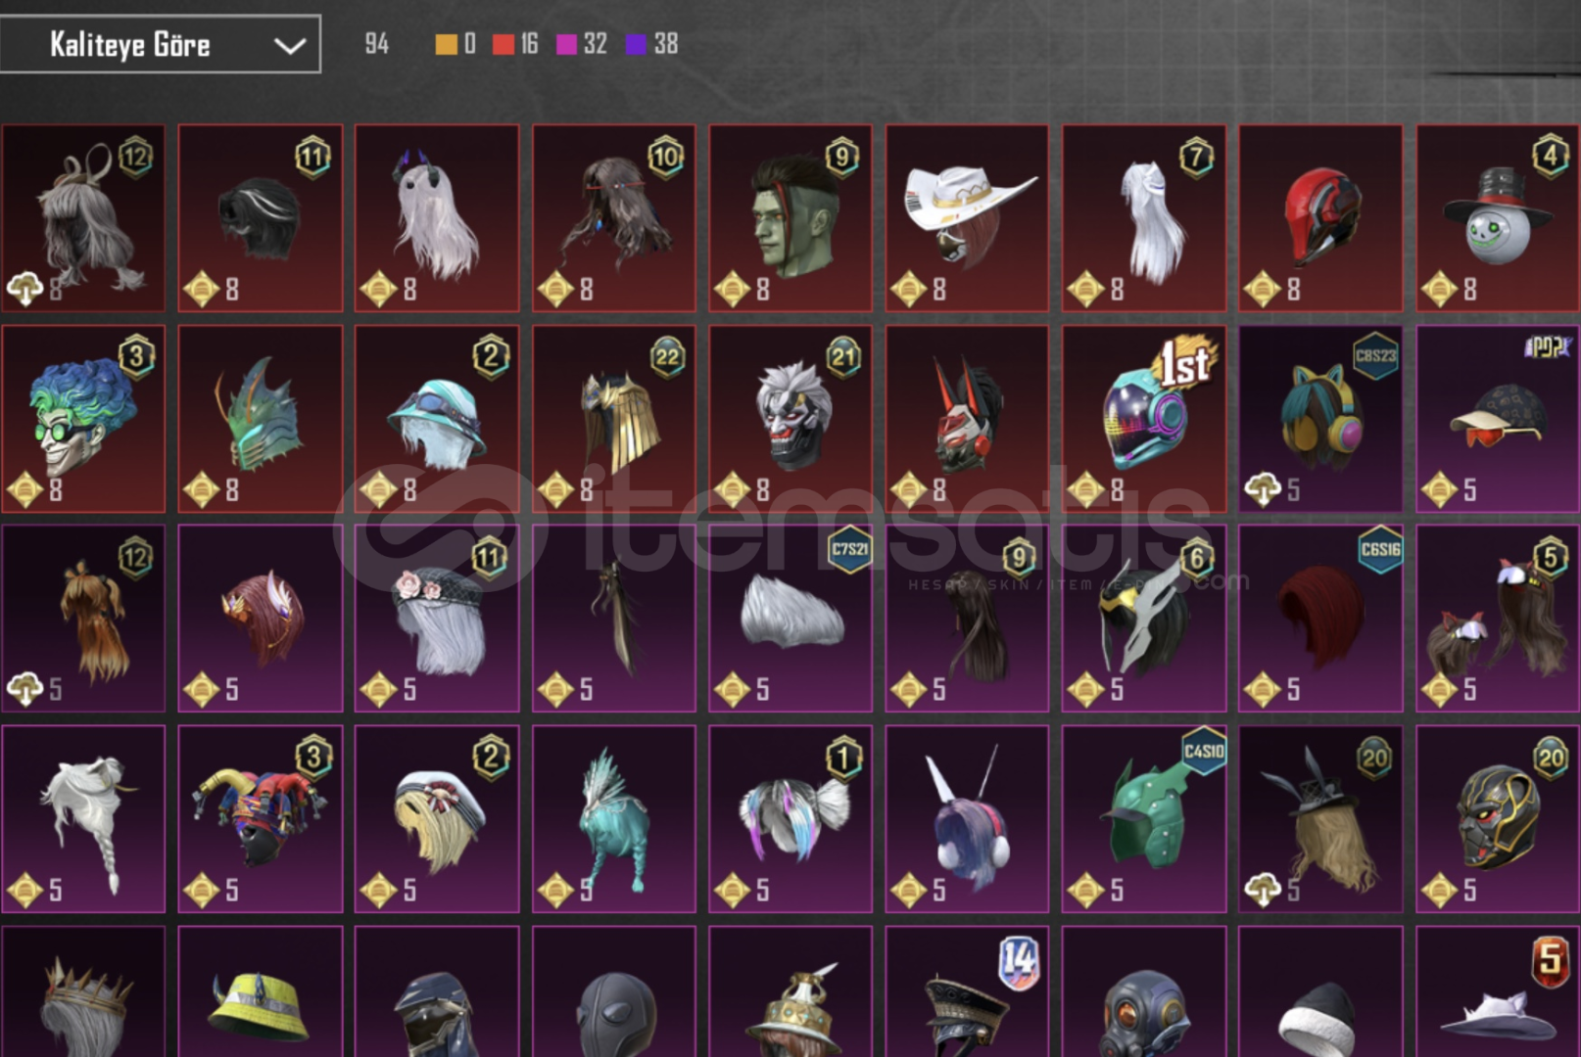The image size is (1581, 1057).
Task: Open the Kaliteye Göre sort dropdown
Action: coord(160,44)
